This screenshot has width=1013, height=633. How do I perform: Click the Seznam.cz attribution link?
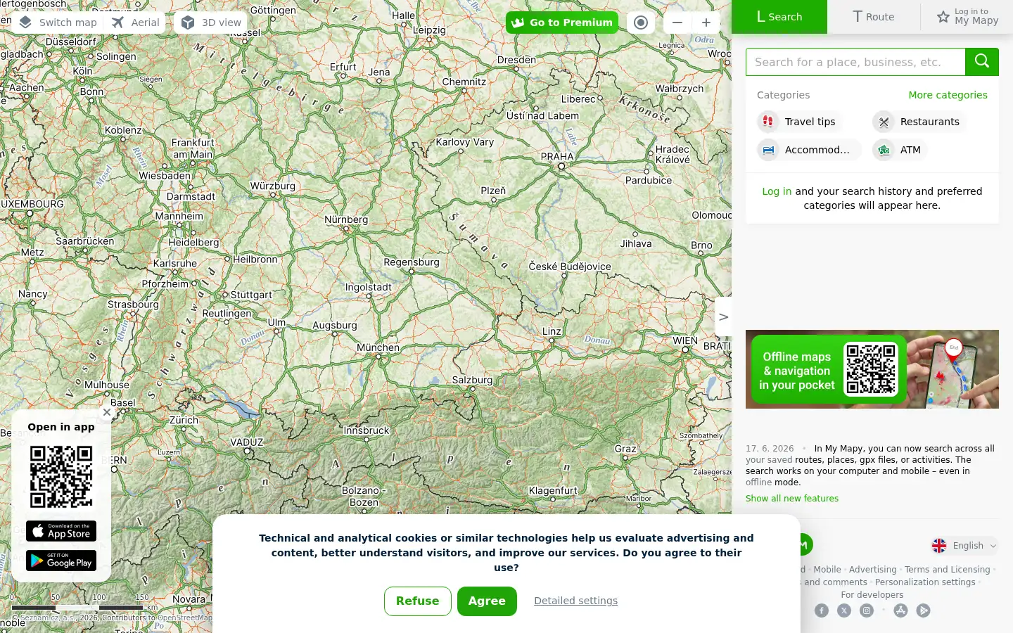click(x=49, y=618)
